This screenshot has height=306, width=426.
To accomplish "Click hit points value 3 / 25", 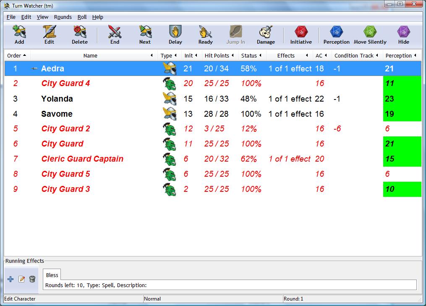I will (x=214, y=128).
